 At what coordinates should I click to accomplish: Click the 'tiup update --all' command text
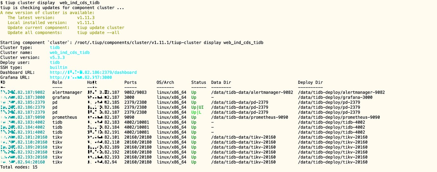[98, 32]
